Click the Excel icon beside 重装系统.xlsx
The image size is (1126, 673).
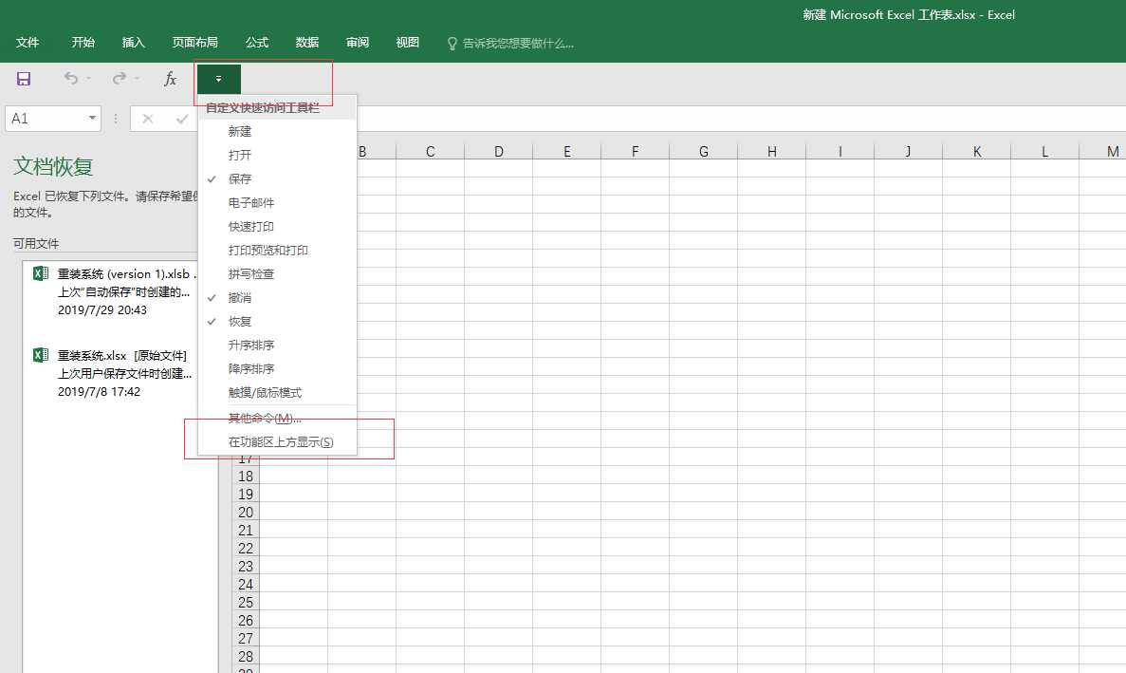pyautogui.click(x=41, y=355)
